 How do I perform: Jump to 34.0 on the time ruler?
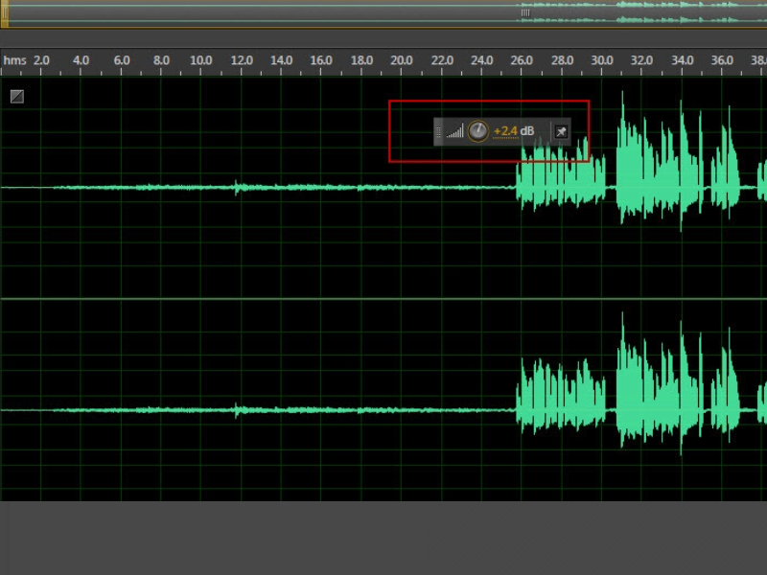coord(682,60)
